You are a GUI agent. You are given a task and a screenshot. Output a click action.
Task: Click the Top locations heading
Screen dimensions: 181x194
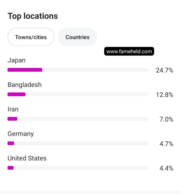[33, 16]
